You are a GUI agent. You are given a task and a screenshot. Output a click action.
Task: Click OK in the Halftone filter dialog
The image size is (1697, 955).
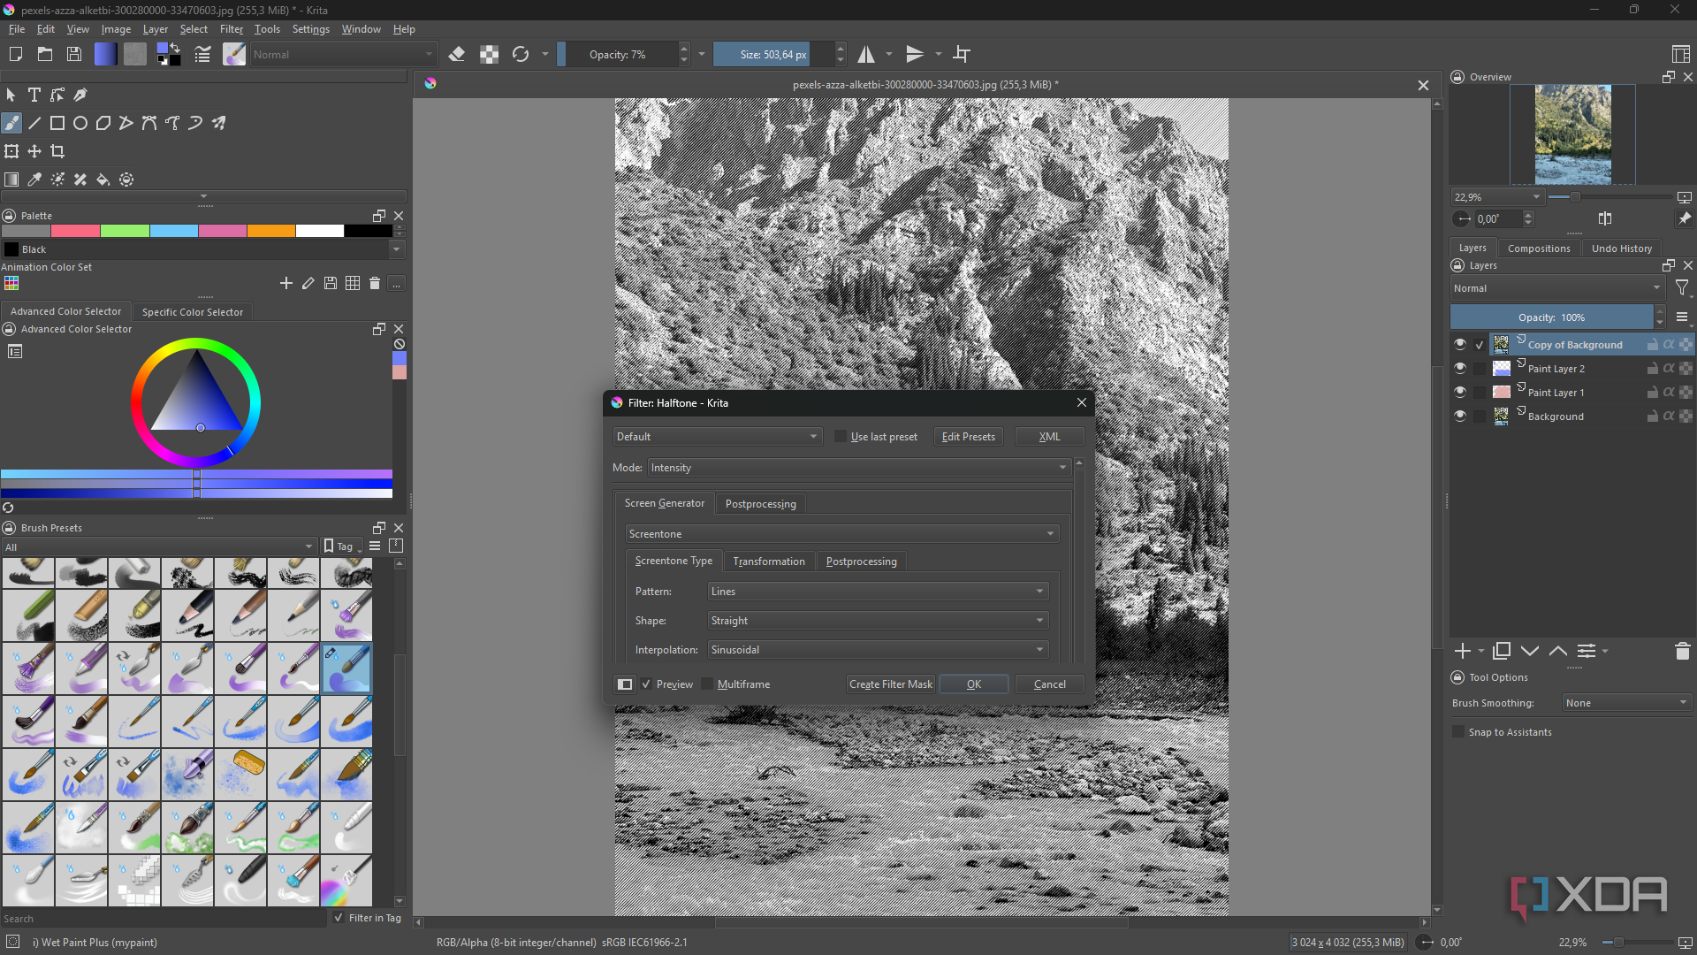coord(974,684)
